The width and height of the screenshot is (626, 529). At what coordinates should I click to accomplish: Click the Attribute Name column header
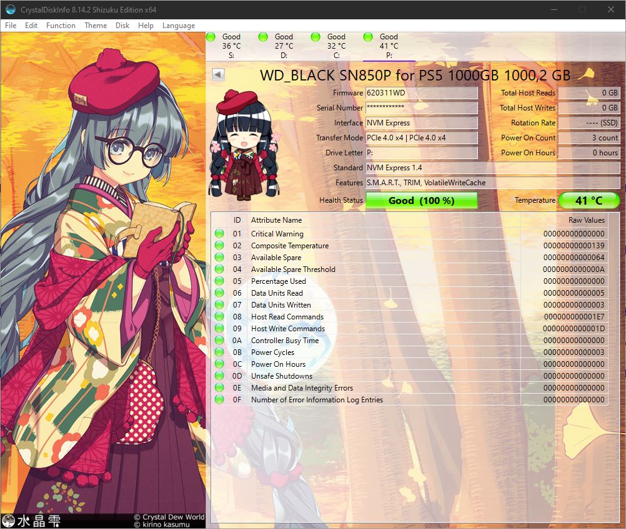(384, 220)
